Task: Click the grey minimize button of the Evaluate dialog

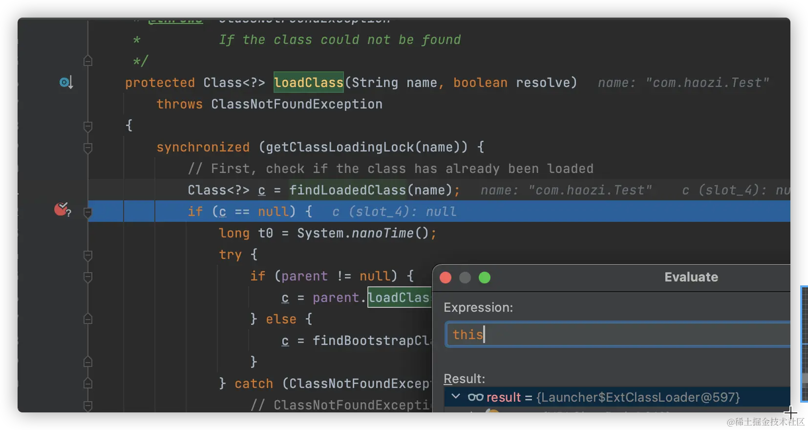Action: [465, 278]
